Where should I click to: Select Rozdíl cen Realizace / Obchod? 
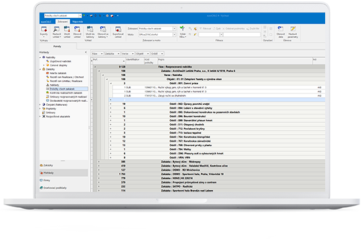click(66, 77)
